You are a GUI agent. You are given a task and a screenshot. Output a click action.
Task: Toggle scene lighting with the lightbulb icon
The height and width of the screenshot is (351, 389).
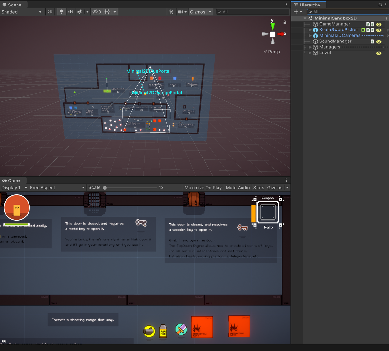pyautogui.click(x=61, y=12)
